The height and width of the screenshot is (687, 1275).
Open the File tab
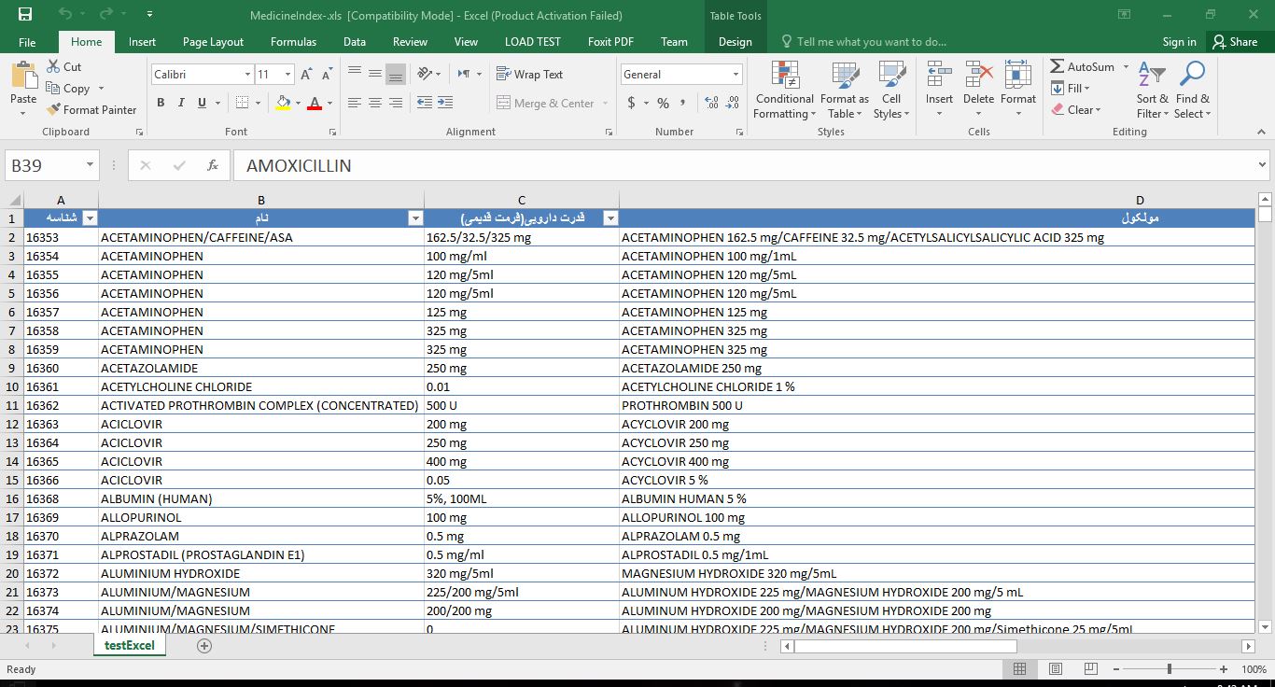(27, 42)
